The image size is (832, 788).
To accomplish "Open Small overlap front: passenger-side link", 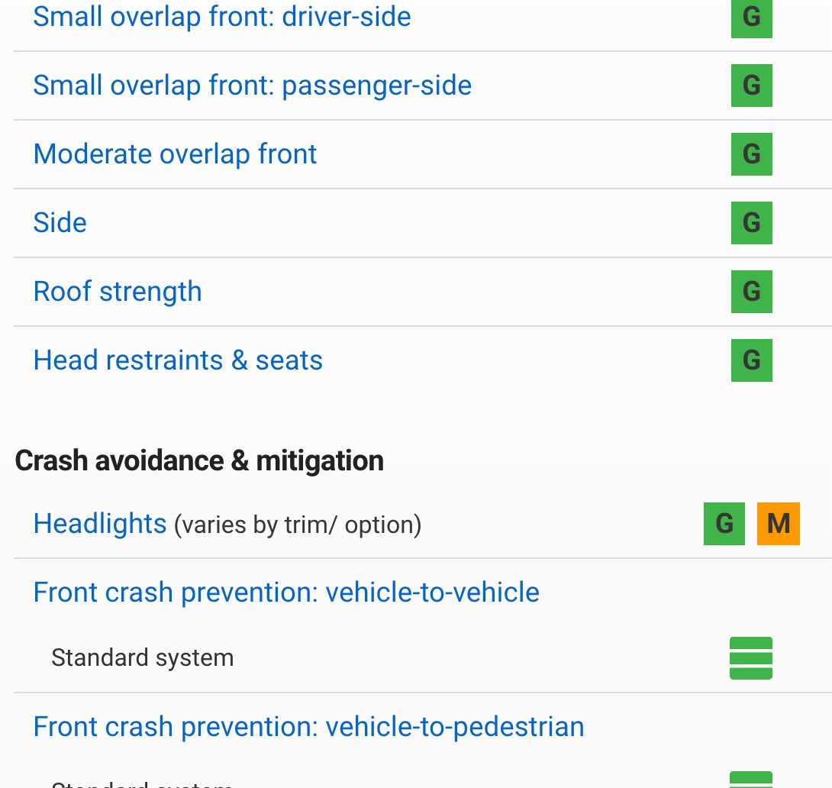I will [x=252, y=86].
